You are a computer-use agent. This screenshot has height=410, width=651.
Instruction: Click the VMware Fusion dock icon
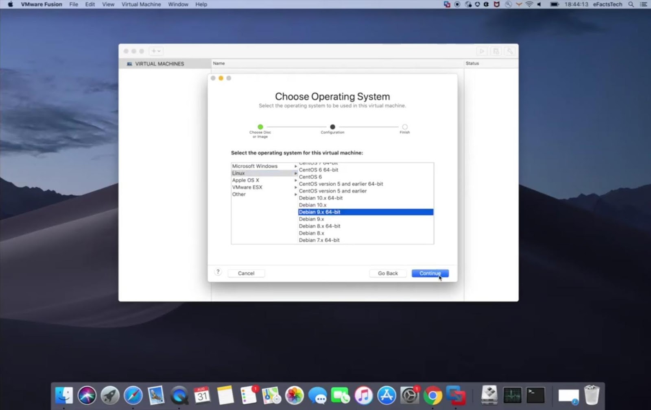tap(456, 395)
